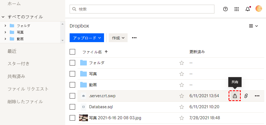266x125 pixels.
Task: Check the box next to Database.sql
Action: (72, 107)
